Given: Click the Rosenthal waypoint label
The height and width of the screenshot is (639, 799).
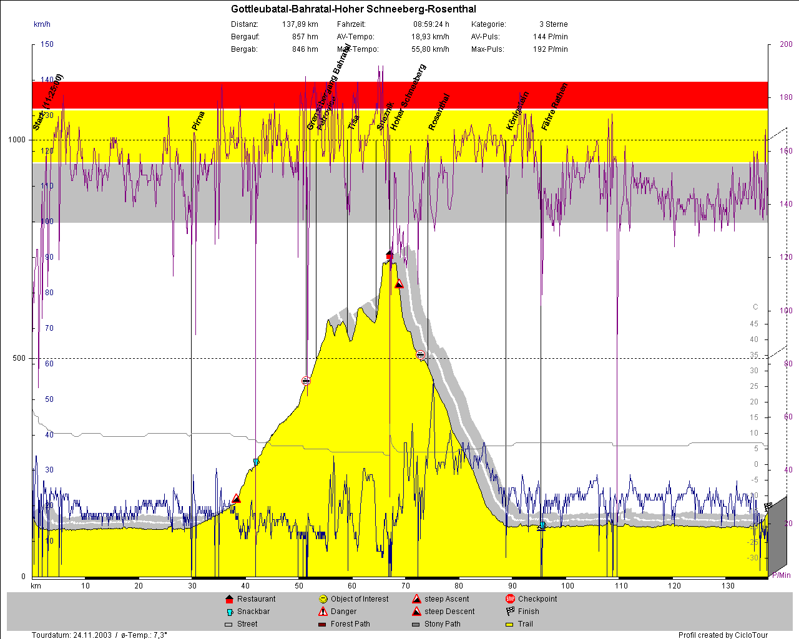Looking at the screenshot, I should pyautogui.click(x=439, y=112).
